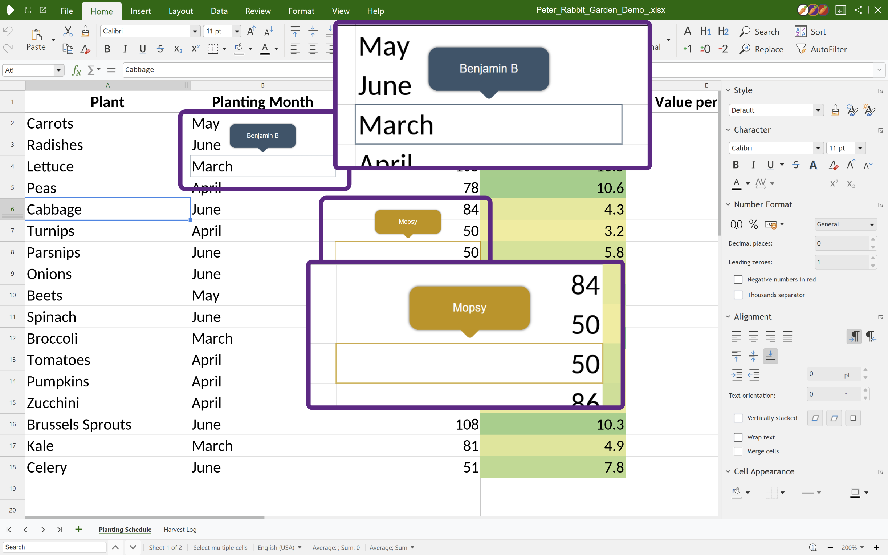Click the AutoFilter funnel icon
The image size is (888, 555).
[801, 49]
